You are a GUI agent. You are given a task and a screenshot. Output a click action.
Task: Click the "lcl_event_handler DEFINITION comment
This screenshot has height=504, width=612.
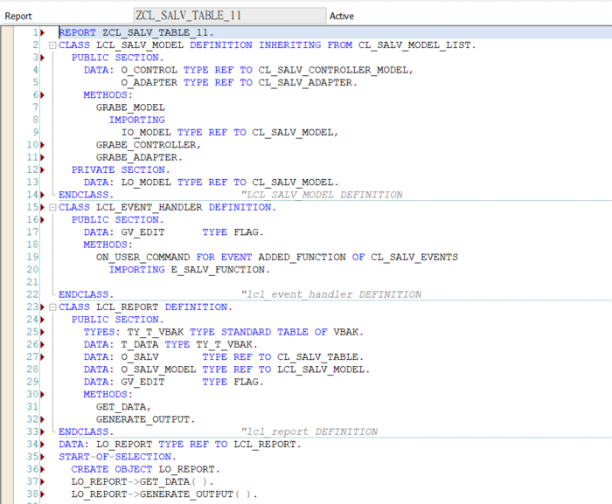(331, 295)
